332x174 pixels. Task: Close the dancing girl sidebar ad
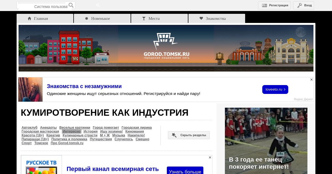(x=305, y=110)
